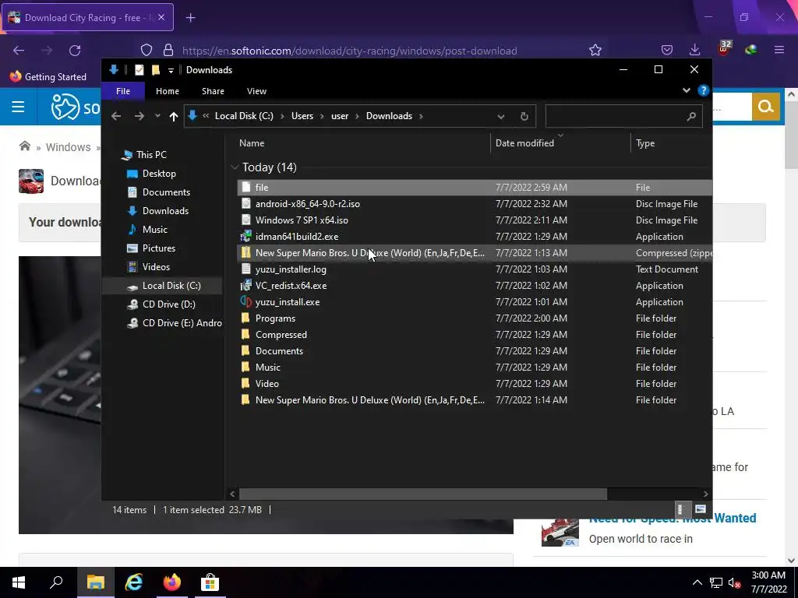Switch to the Home ribbon tab
Viewport: 798px width, 598px height.
click(x=168, y=91)
